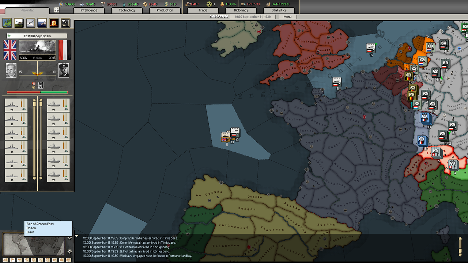Select German fleet counter in the English Channel

point(337,82)
